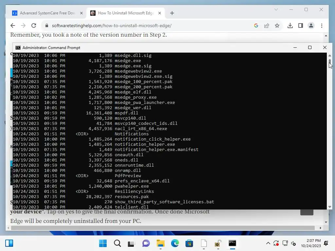The height and width of the screenshot is (251, 335).
Task: Click the Command Prompt scrollbar down arrow
Action: click(330, 207)
